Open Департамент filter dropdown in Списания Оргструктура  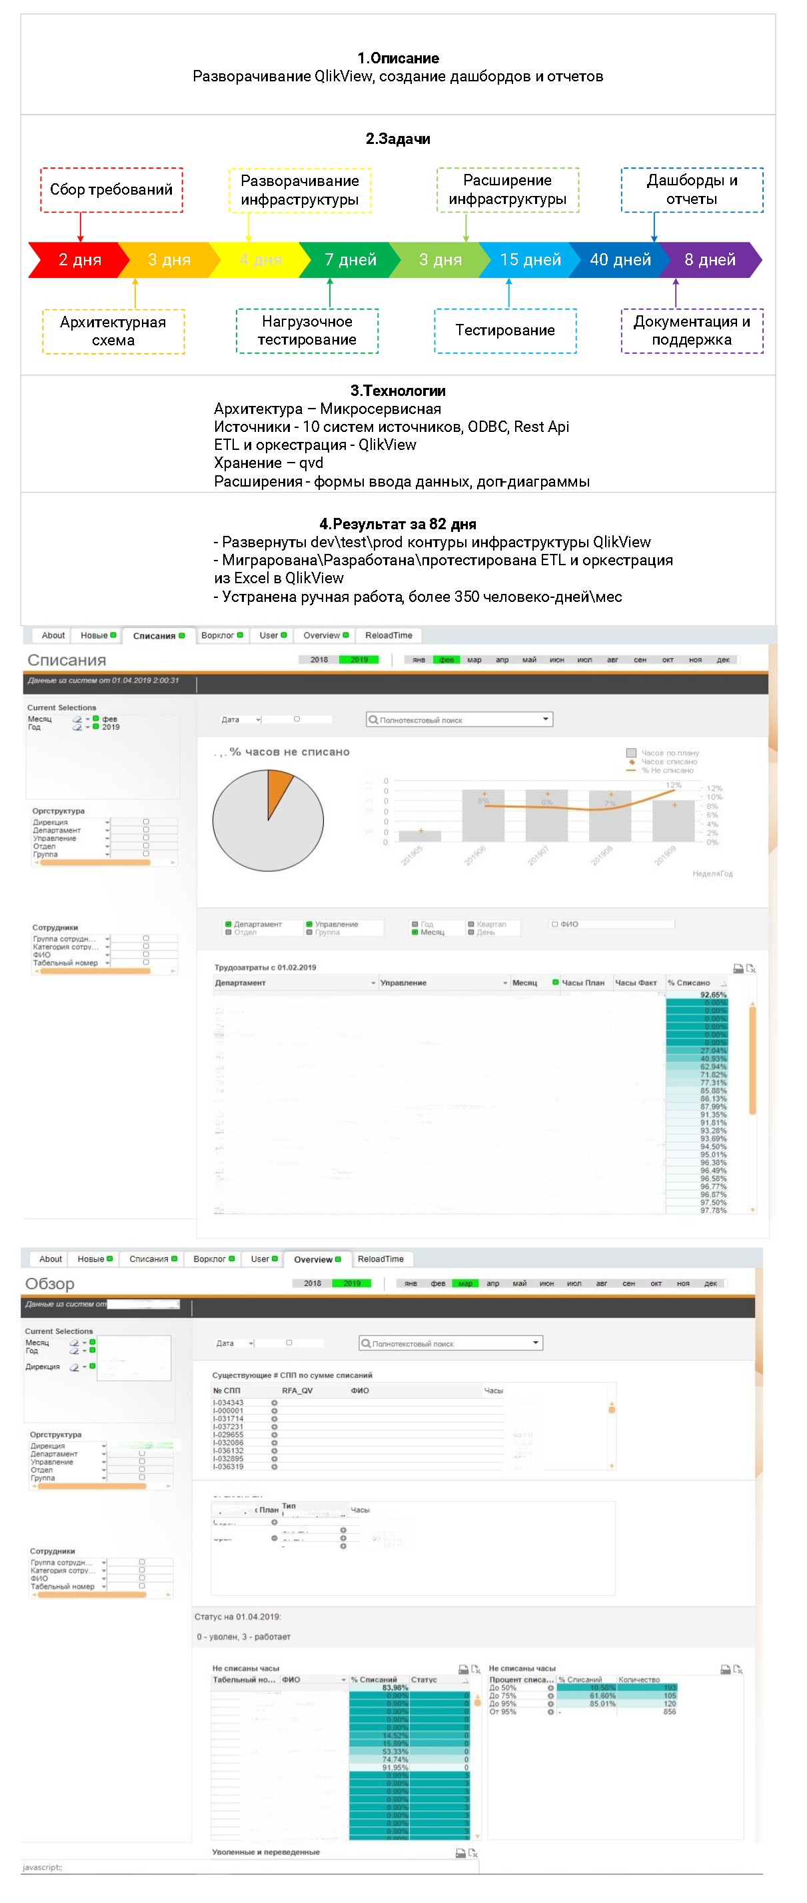pyautogui.click(x=107, y=831)
